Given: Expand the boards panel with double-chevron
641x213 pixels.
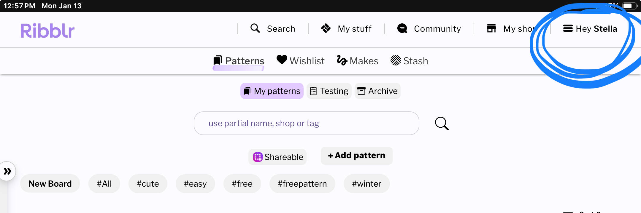Looking at the screenshot, I should [x=8, y=171].
